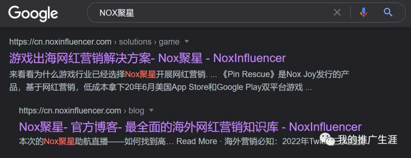Submit the search with the magnifier icon
This screenshot has height=158, width=411.
(x=388, y=12)
